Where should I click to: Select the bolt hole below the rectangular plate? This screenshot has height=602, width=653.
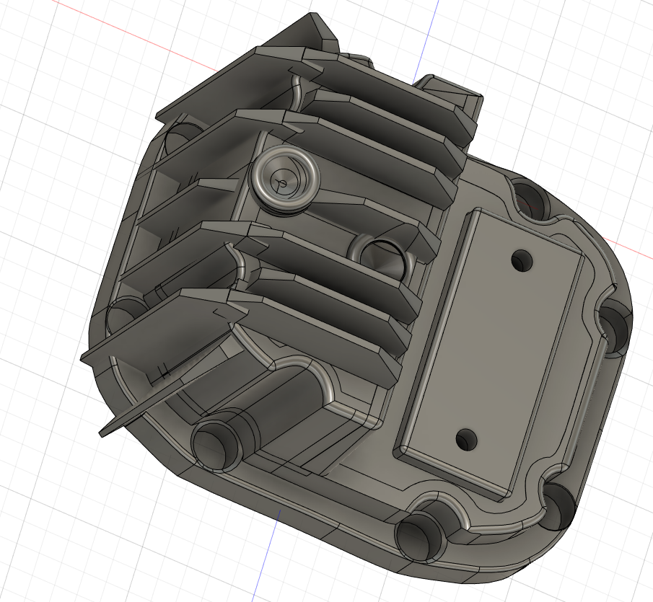[560, 508]
